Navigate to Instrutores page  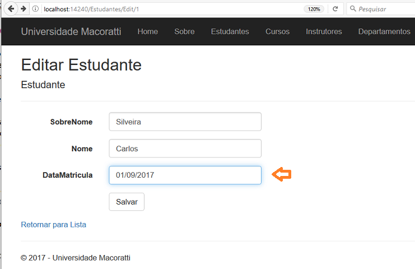pos(324,31)
